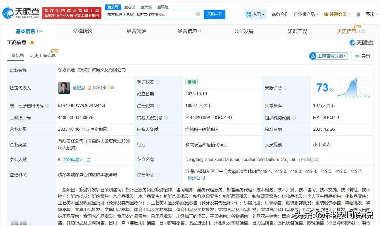Switch to the 法律诉讼 tab

83,31
